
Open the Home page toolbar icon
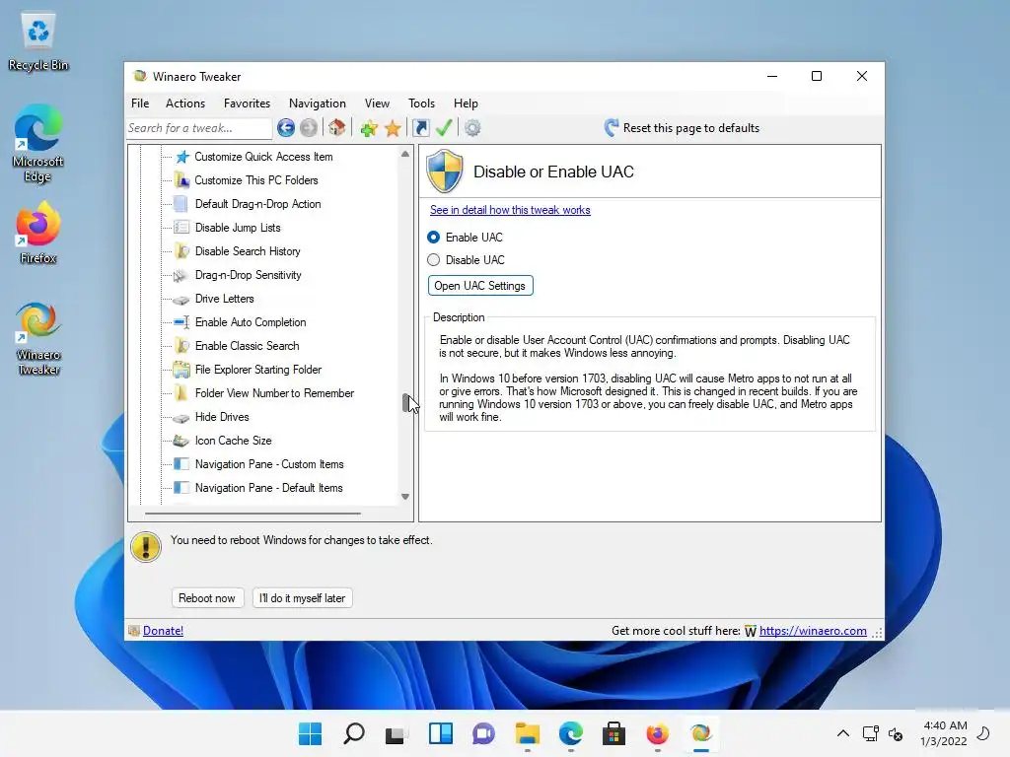tap(337, 127)
